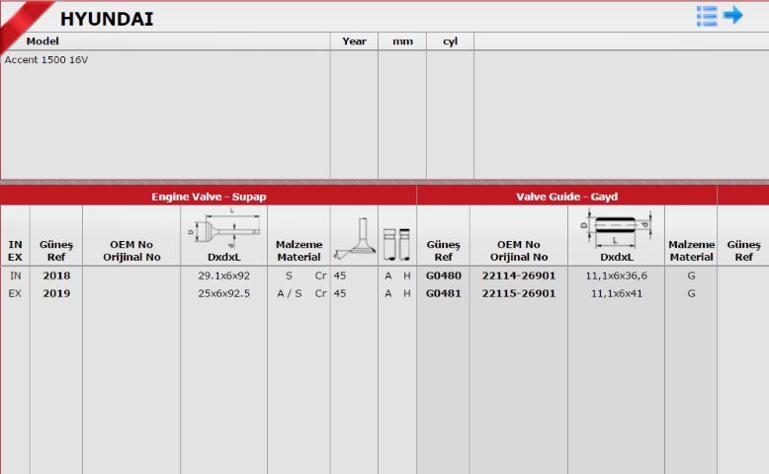Screen dimensions: 769x474
Task: Click material value A / S
Action: [290, 293]
